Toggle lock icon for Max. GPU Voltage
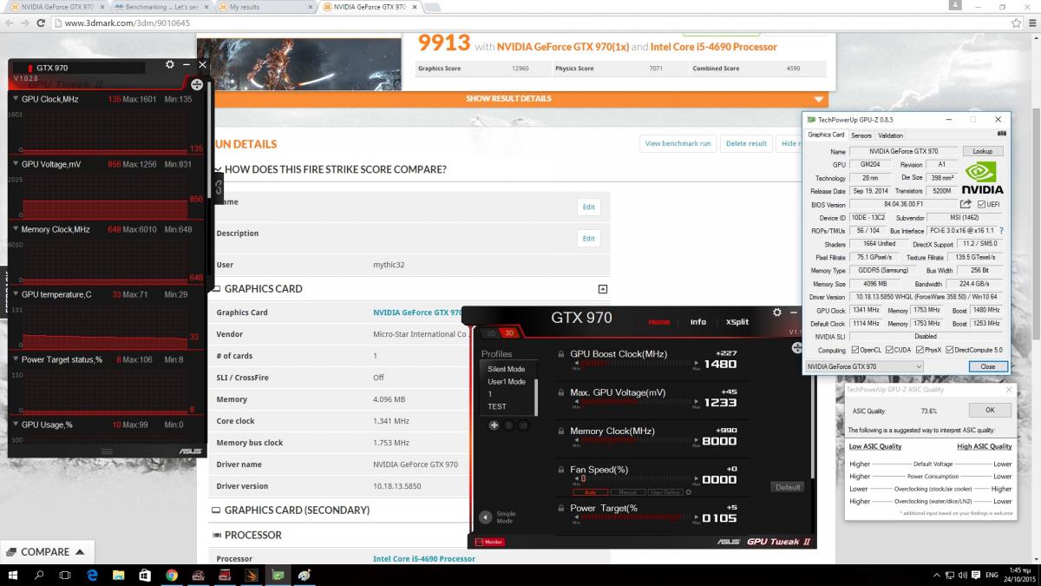The image size is (1041, 586). point(560,392)
